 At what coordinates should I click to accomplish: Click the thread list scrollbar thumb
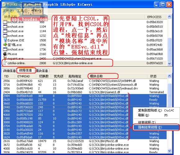pos(169,95)
